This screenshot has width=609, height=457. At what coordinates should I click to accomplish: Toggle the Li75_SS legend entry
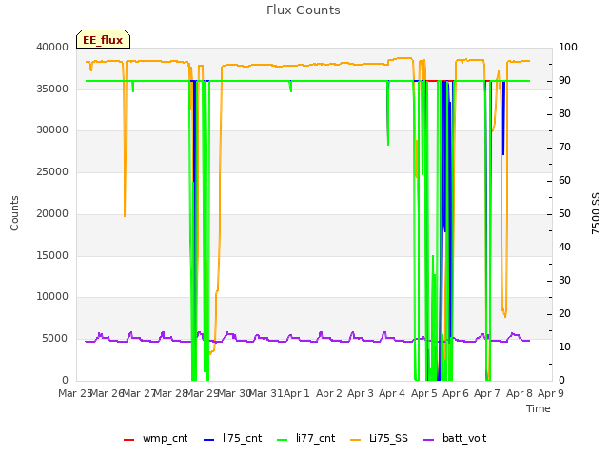(x=379, y=439)
